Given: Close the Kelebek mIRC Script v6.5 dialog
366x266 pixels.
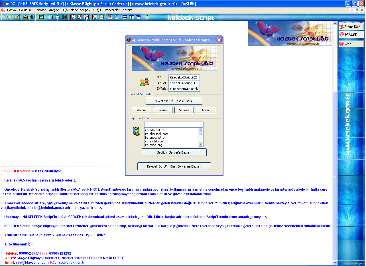Looking at the screenshot, I should [219, 40].
